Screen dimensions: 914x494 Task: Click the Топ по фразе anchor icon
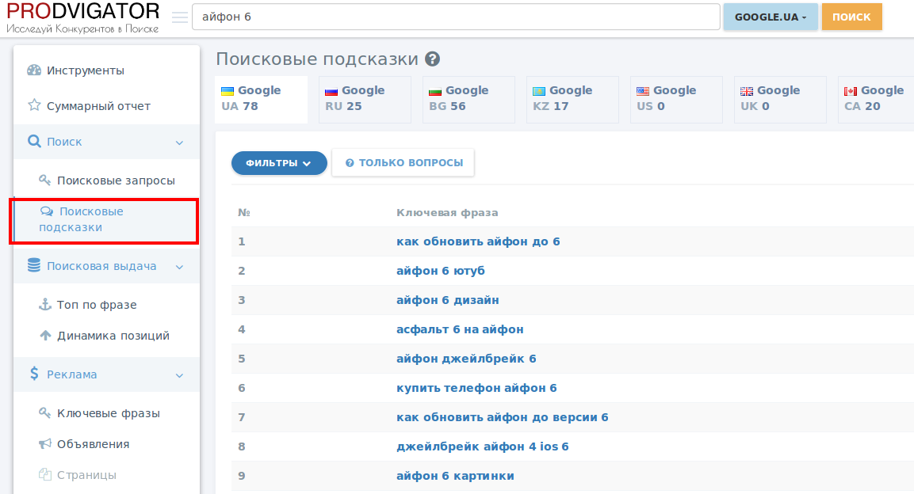[x=45, y=304]
